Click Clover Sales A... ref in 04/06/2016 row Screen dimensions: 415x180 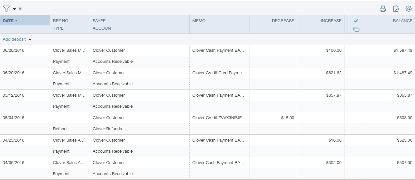[x=69, y=163]
